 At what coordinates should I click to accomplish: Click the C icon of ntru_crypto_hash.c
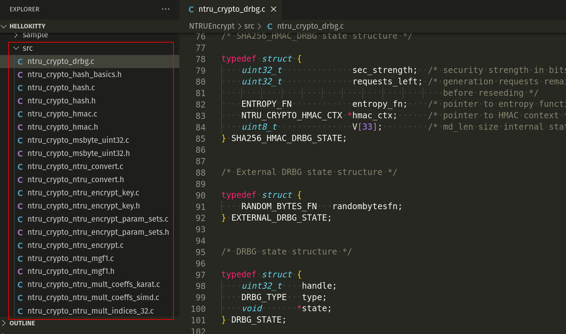[20, 88]
